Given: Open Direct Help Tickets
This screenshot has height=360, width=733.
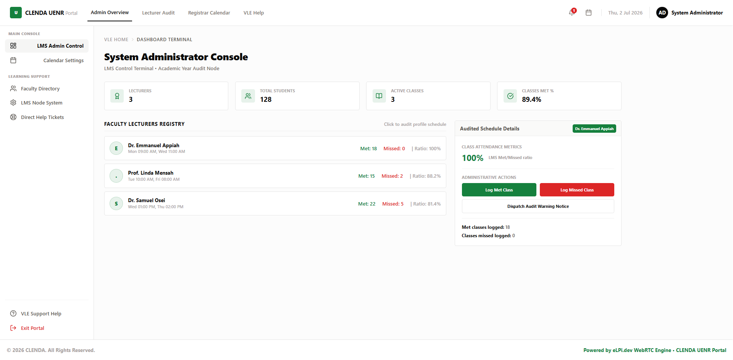Looking at the screenshot, I should pyautogui.click(x=47, y=117).
